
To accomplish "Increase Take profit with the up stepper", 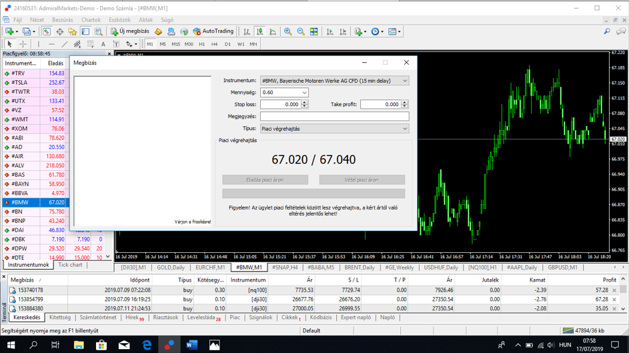I will coord(405,102).
